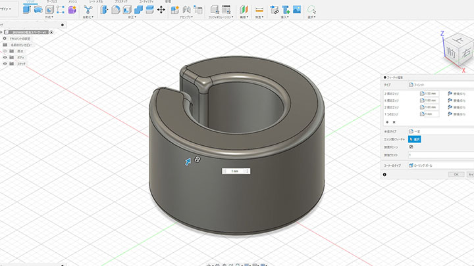The width and height of the screenshot is (474, 266).
Task: Click OK in the fillet dialog
Action: [456, 174]
